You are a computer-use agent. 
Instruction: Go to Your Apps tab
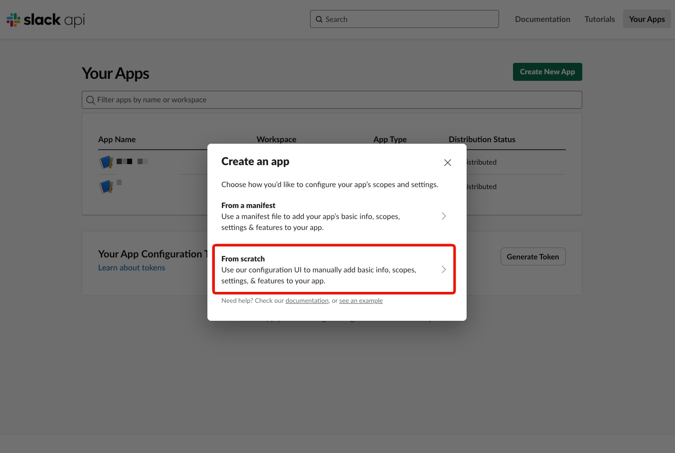pos(647,19)
